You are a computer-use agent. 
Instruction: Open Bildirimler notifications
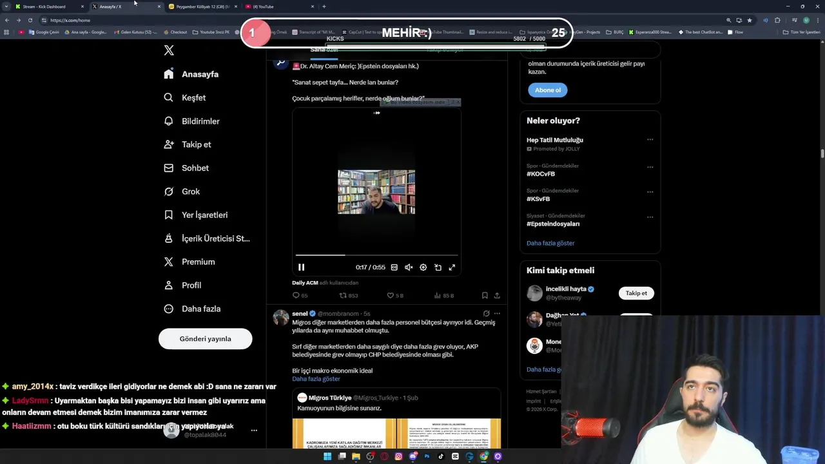(191, 121)
